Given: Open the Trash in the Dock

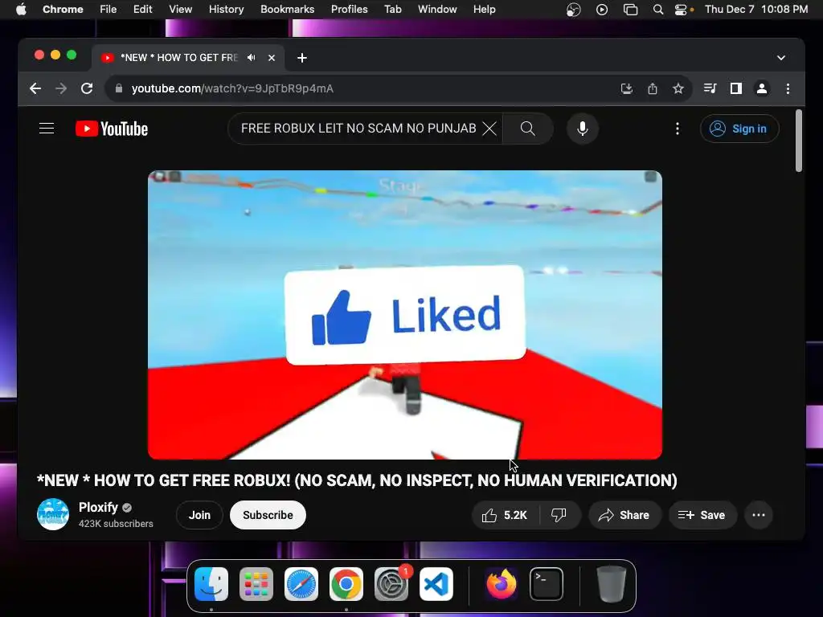Looking at the screenshot, I should 611,584.
